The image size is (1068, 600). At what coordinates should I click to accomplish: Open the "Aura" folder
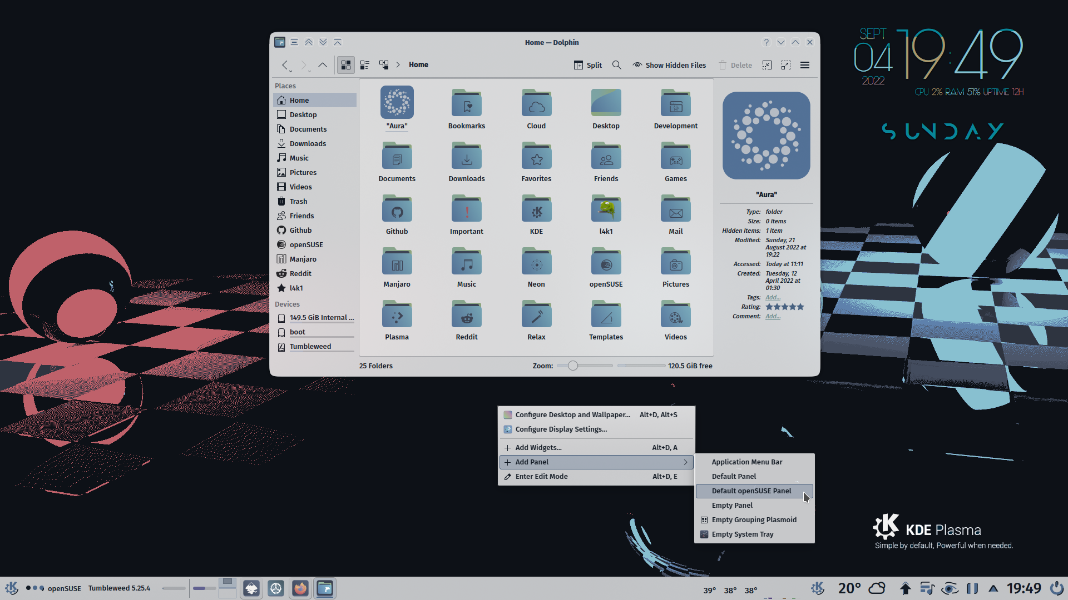[x=397, y=108]
